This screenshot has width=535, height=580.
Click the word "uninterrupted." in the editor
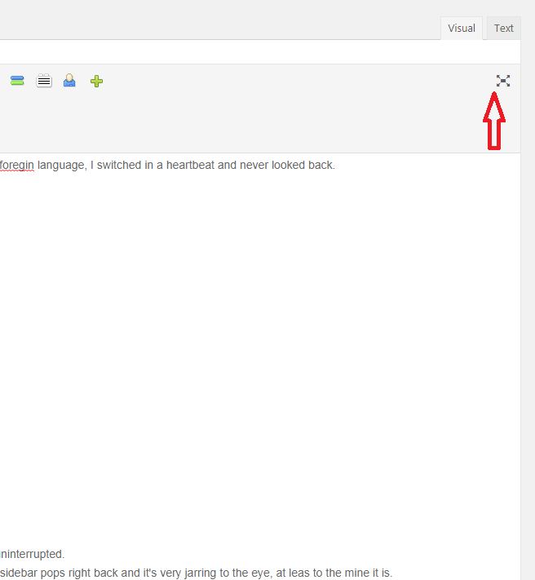pos(32,554)
